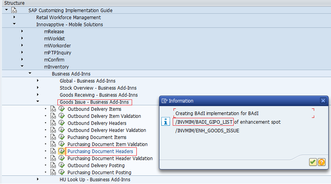Screen dimensions: 331x184
Task: Expand the mRelease tree node
Action: (22, 32)
